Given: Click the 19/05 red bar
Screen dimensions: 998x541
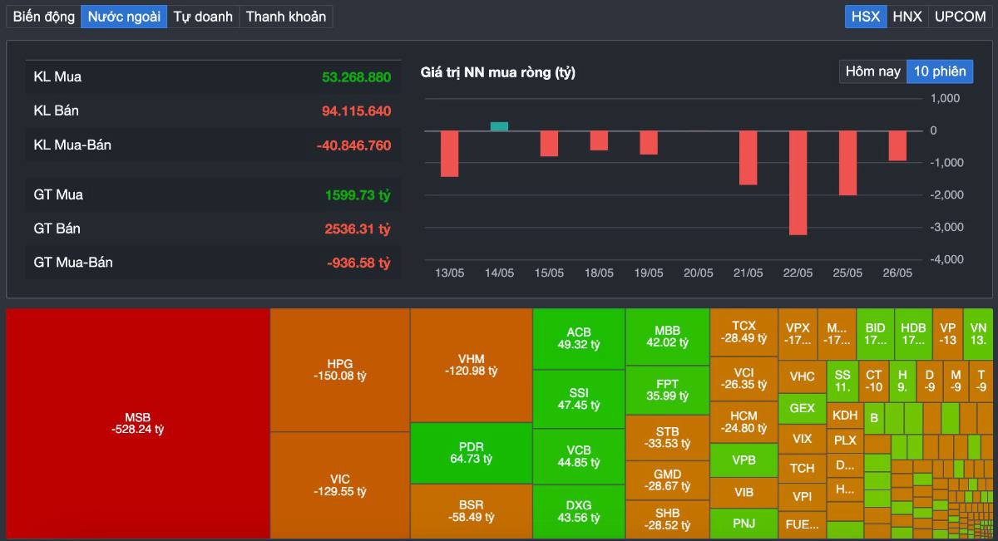Looking at the screenshot, I should (x=649, y=143).
